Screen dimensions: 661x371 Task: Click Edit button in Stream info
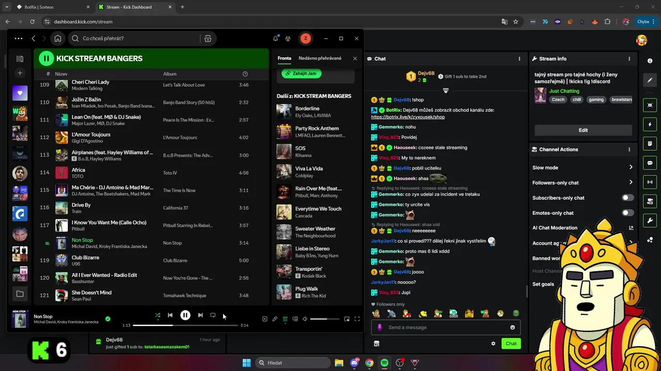point(583,130)
